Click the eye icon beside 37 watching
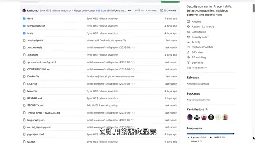Viewport: 255px width, 143px height. point(188,57)
